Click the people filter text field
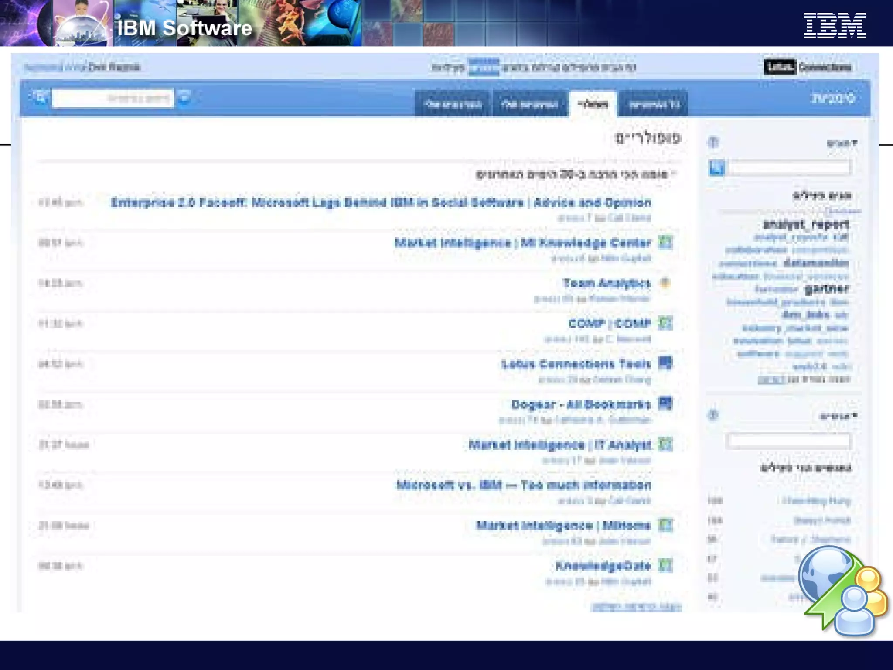Image resolution: width=893 pixels, height=670 pixels. (789, 441)
